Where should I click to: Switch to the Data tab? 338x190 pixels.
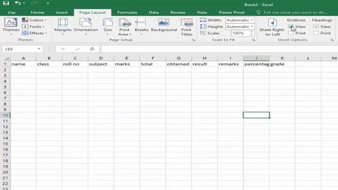point(154,13)
